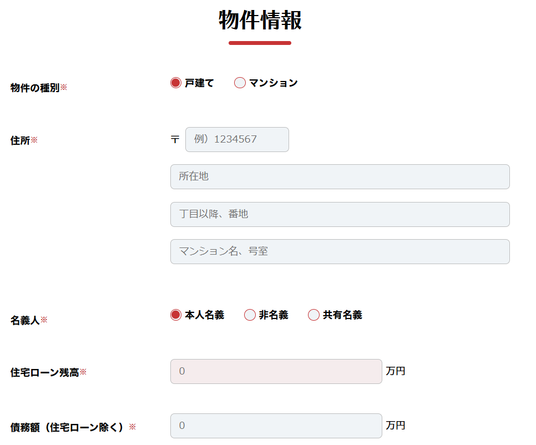Focus the 債務額 amount input field
The height and width of the screenshot is (445, 536).
pos(276,426)
